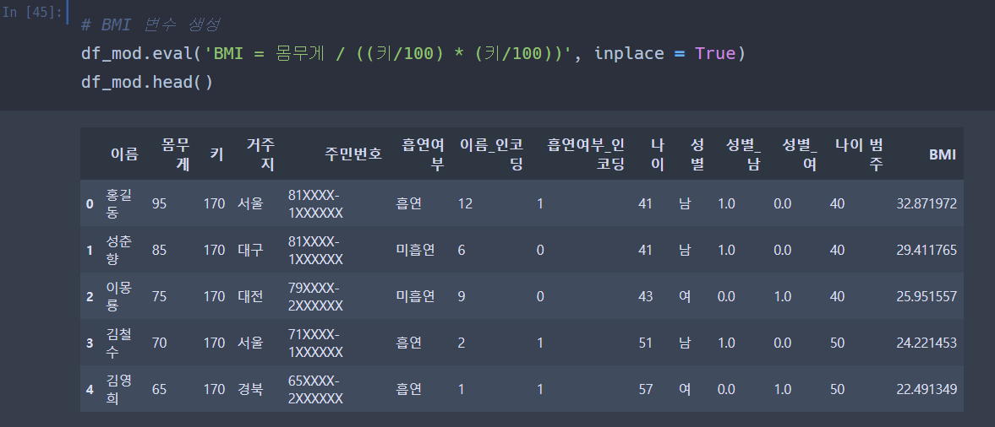Click the name cell 이몽룡

(x=118, y=296)
